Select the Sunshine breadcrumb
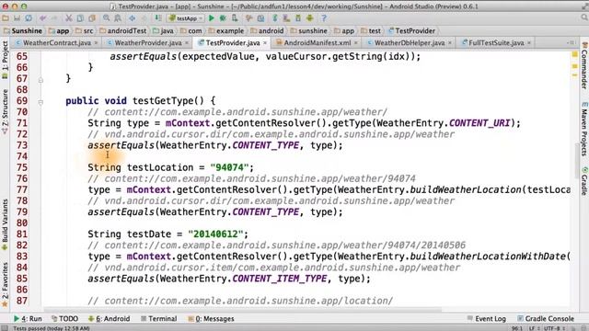This screenshot has height=331, width=589. [x=23, y=30]
